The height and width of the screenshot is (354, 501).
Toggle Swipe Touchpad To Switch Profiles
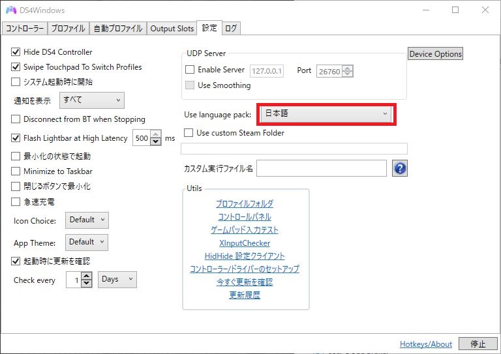tap(16, 67)
